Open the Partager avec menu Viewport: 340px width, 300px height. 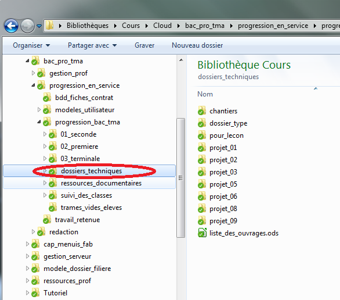click(92, 45)
